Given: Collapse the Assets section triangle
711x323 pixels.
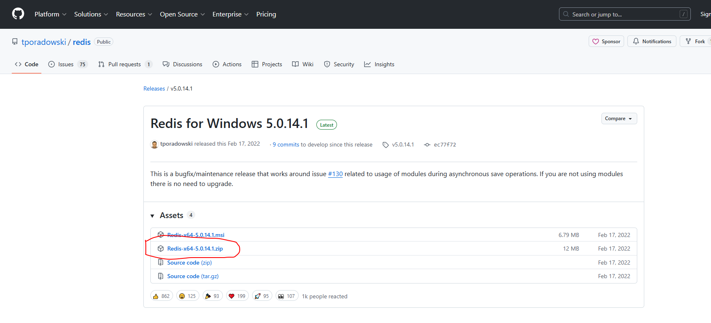Looking at the screenshot, I should [152, 216].
